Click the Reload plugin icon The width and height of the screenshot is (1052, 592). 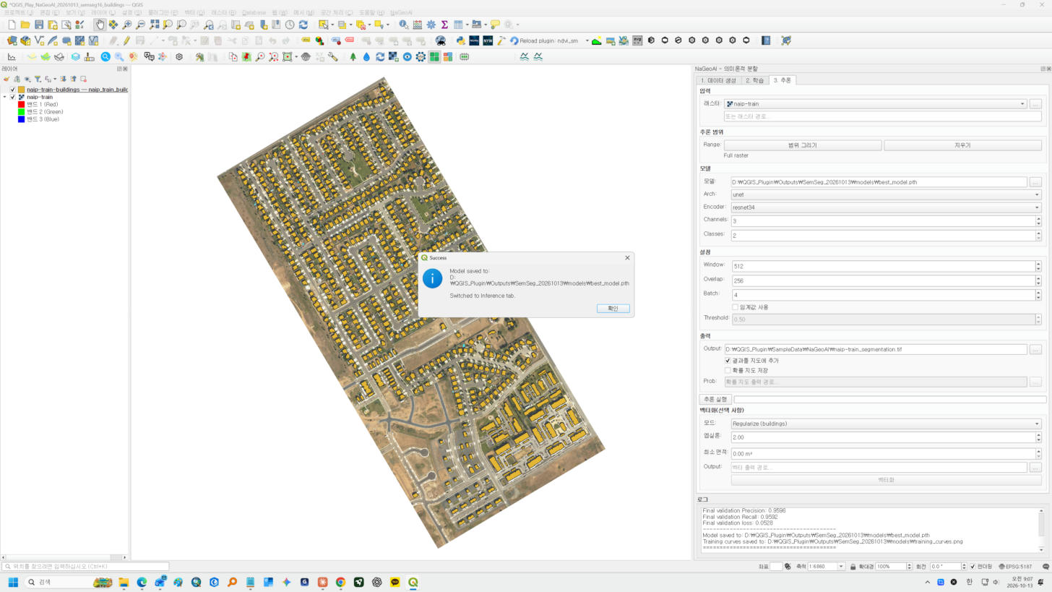(x=514, y=40)
